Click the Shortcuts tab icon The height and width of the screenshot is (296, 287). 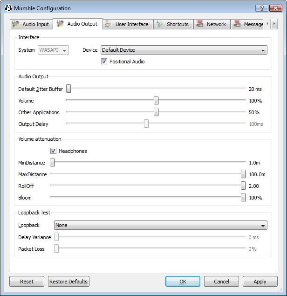pos(160,24)
